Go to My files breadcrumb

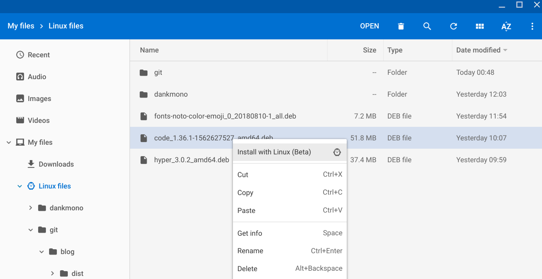pos(21,26)
